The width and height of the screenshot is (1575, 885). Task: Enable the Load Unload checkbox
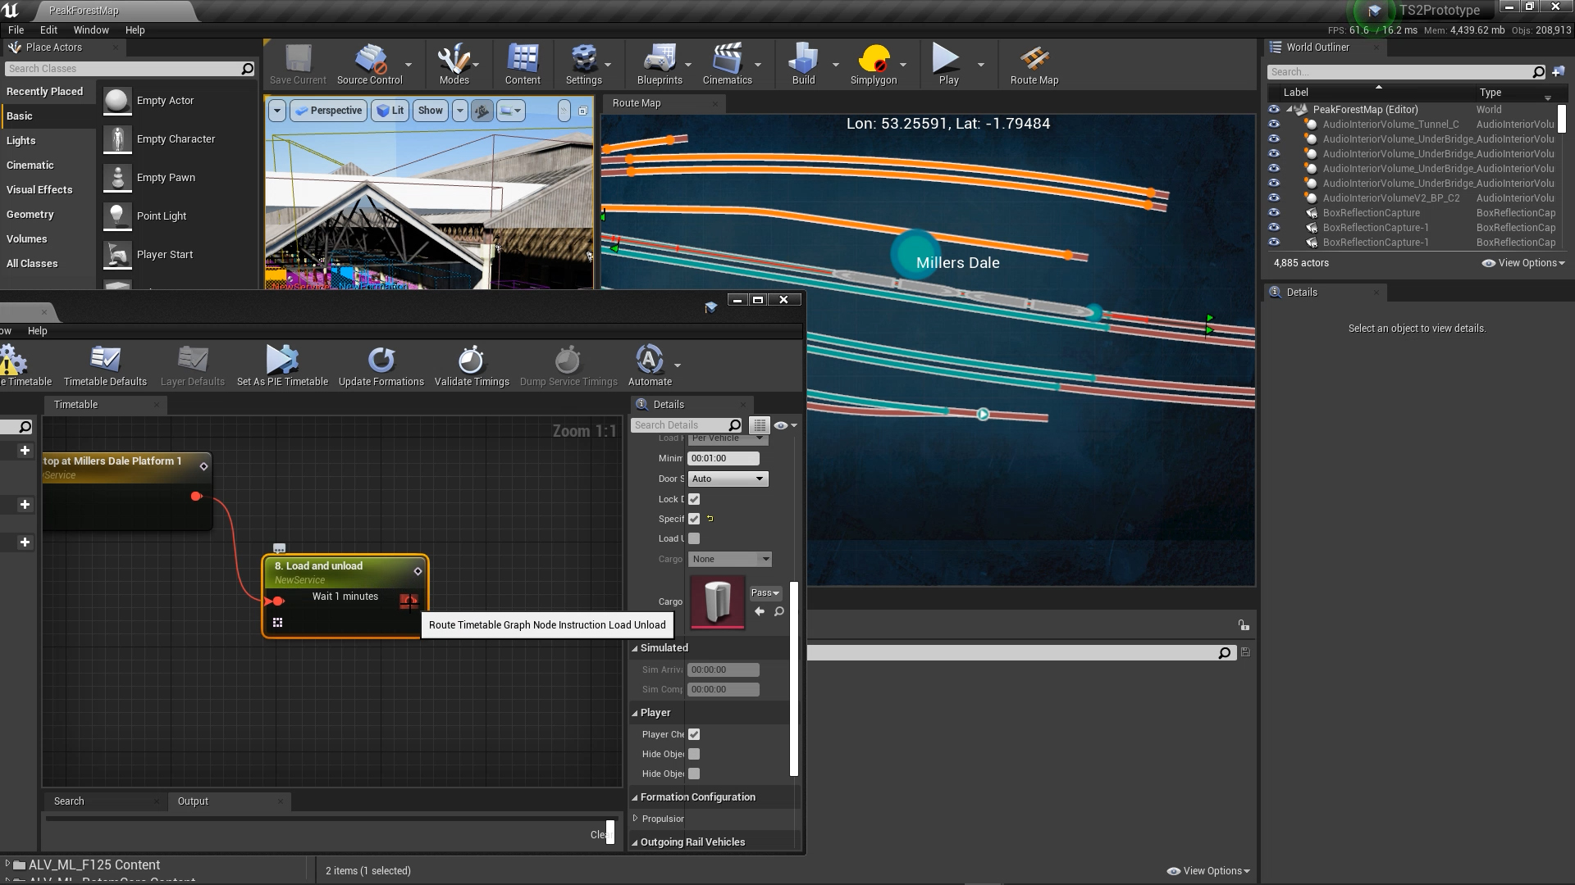(693, 538)
